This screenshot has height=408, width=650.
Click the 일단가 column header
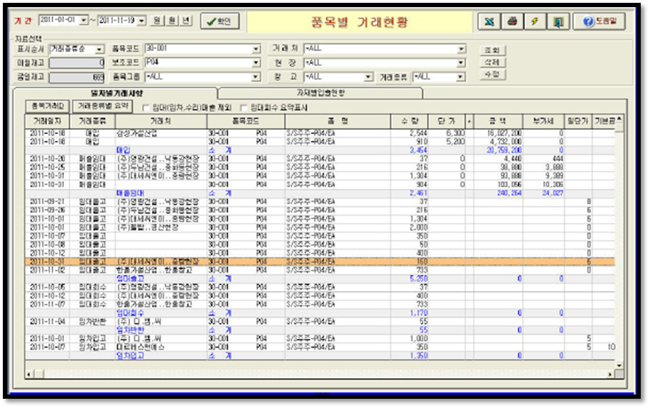coord(578,121)
